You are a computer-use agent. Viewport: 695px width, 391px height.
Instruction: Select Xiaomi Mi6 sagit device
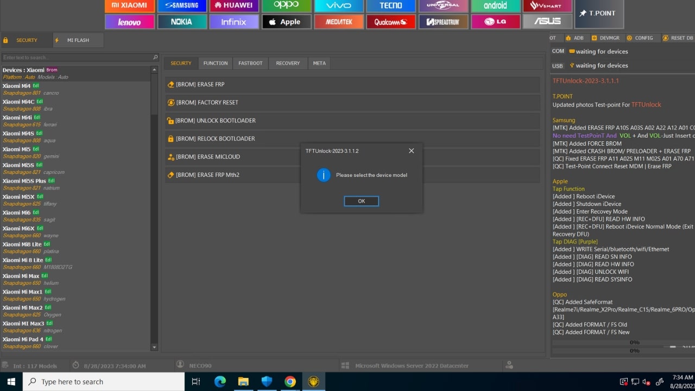click(x=75, y=216)
